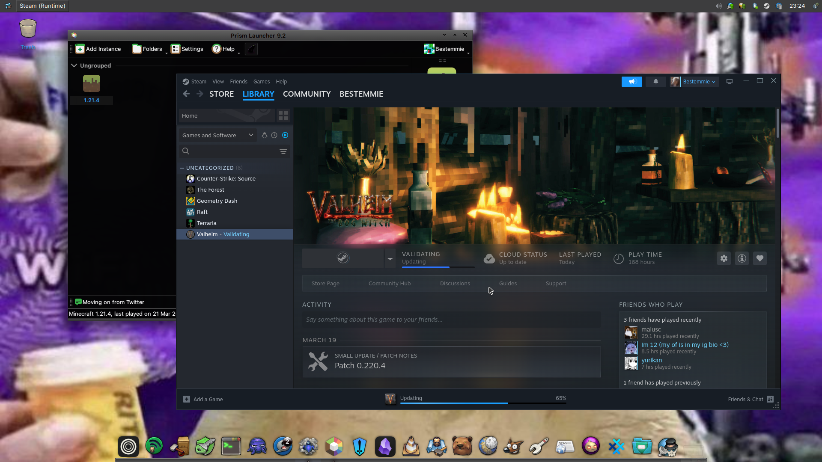Viewport: 822px width, 462px height.
Task: Mark Valheim as favorite with heart icon
Action: 760,258
